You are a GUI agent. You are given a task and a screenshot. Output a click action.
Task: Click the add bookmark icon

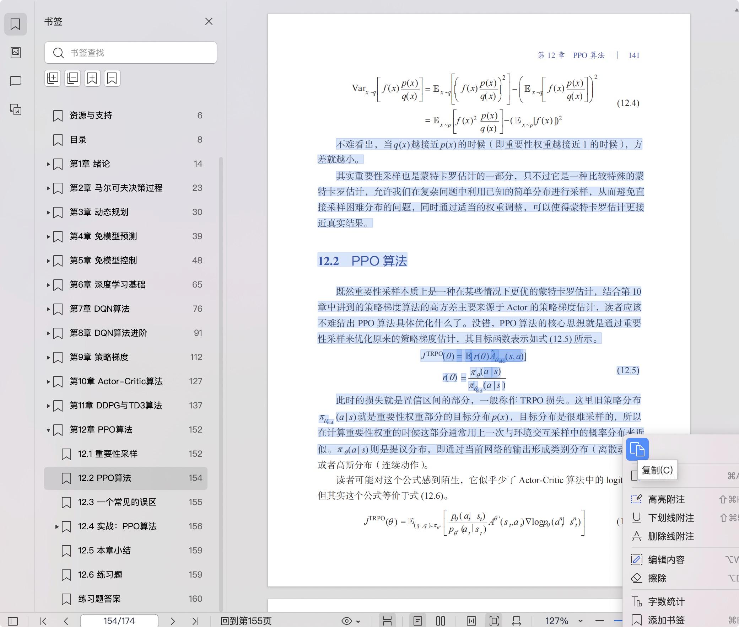(92, 78)
